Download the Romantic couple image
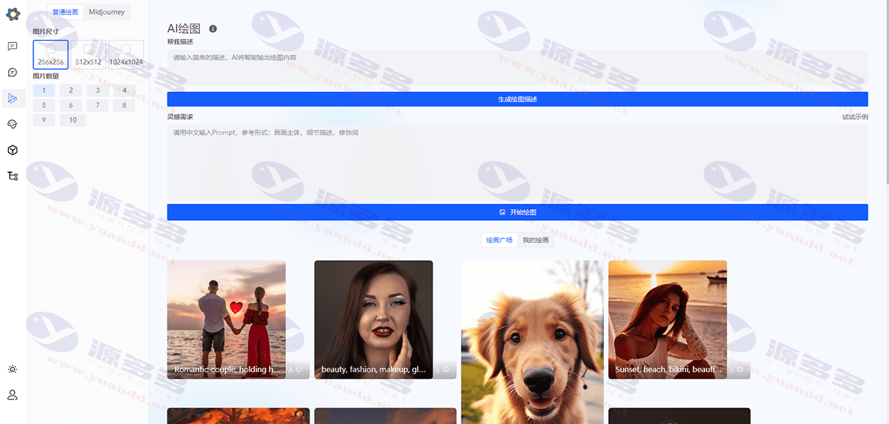Image resolution: width=889 pixels, height=424 pixels. coord(290,369)
